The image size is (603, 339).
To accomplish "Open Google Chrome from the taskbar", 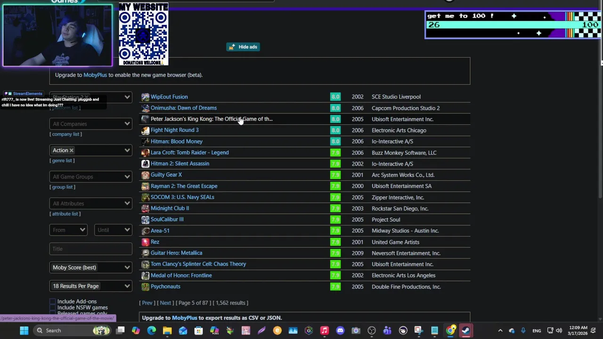I will 450,331.
